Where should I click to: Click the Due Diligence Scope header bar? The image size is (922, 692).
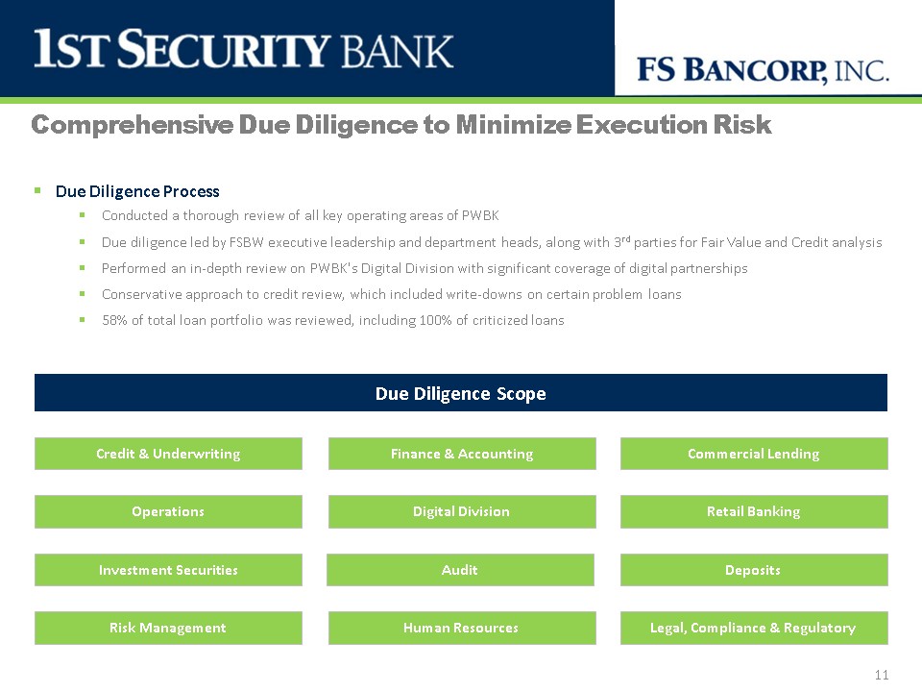(x=461, y=394)
